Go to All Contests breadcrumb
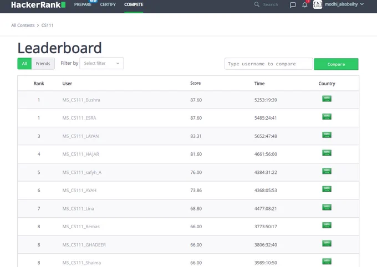Screen dimensions: 377x267 click(x=23, y=25)
